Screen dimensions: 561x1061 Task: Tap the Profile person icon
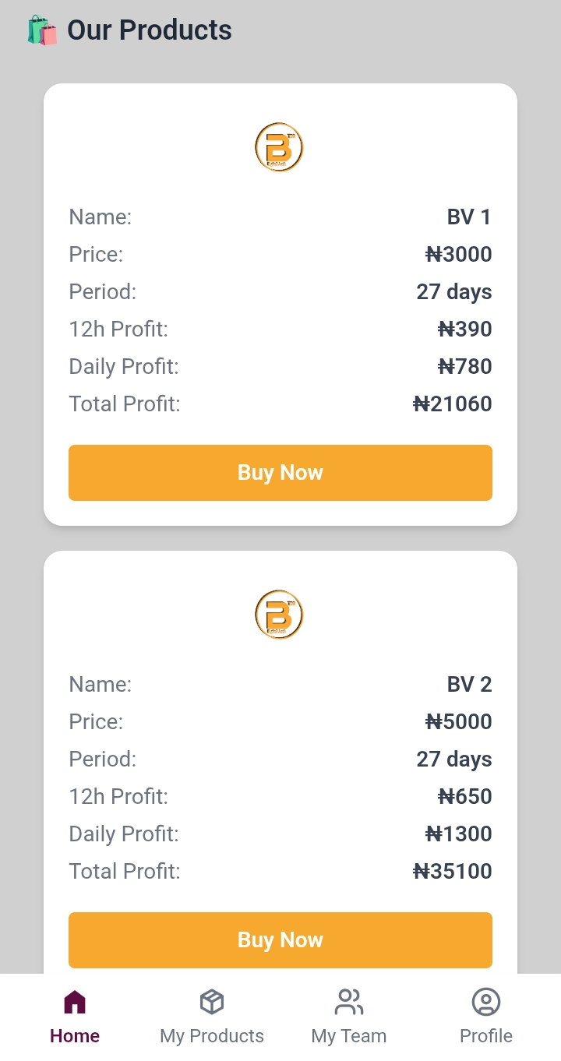pos(486,1002)
